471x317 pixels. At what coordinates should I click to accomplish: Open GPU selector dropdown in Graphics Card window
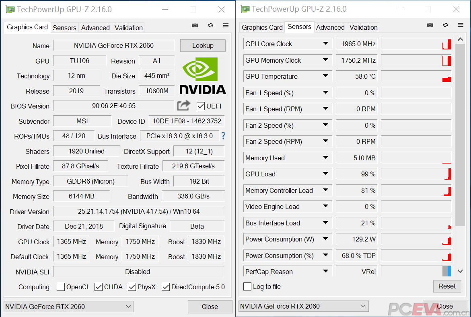(69, 307)
